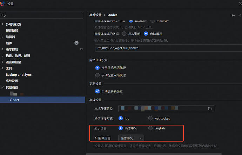Open the AI 回复语言 dropdown
Viewport: 242px width, 155px height.
coord(131,138)
